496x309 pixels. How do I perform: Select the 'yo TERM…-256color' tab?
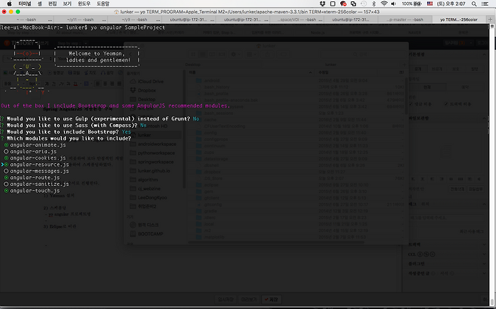pos(459,19)
